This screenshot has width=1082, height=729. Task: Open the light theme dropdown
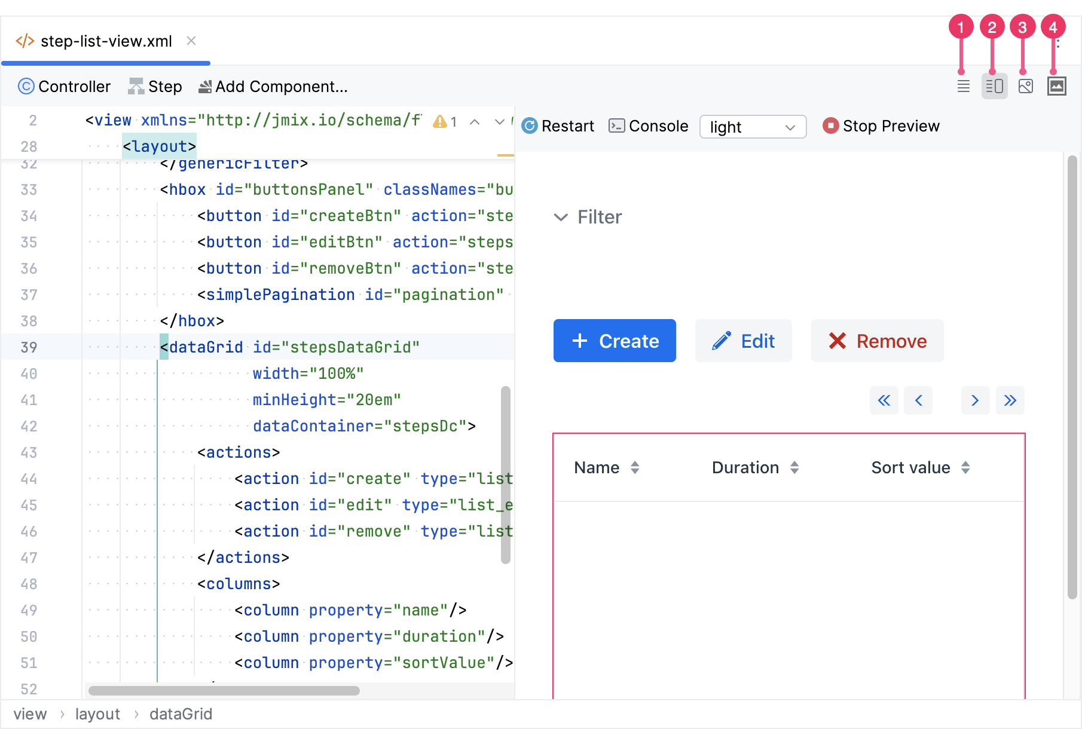[x=753, y=127]
